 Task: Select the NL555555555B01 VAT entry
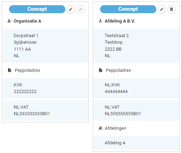[136, 110]
